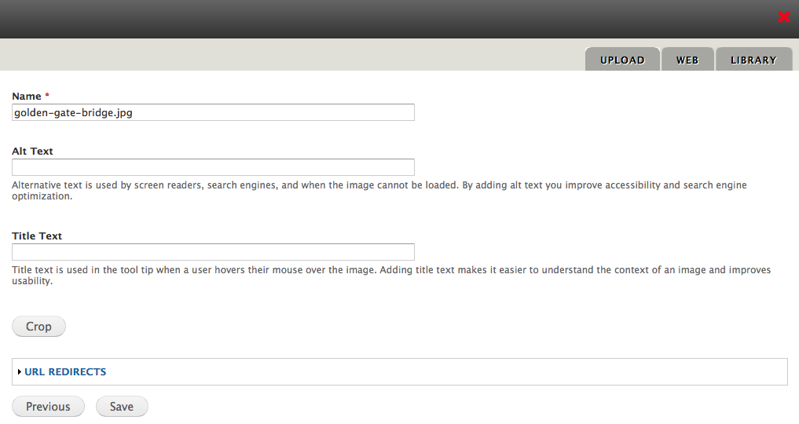The image size is (799, 424).
Task: Click the Name field containing golden-gate-bridge.jpg
Action: [213, 112]
